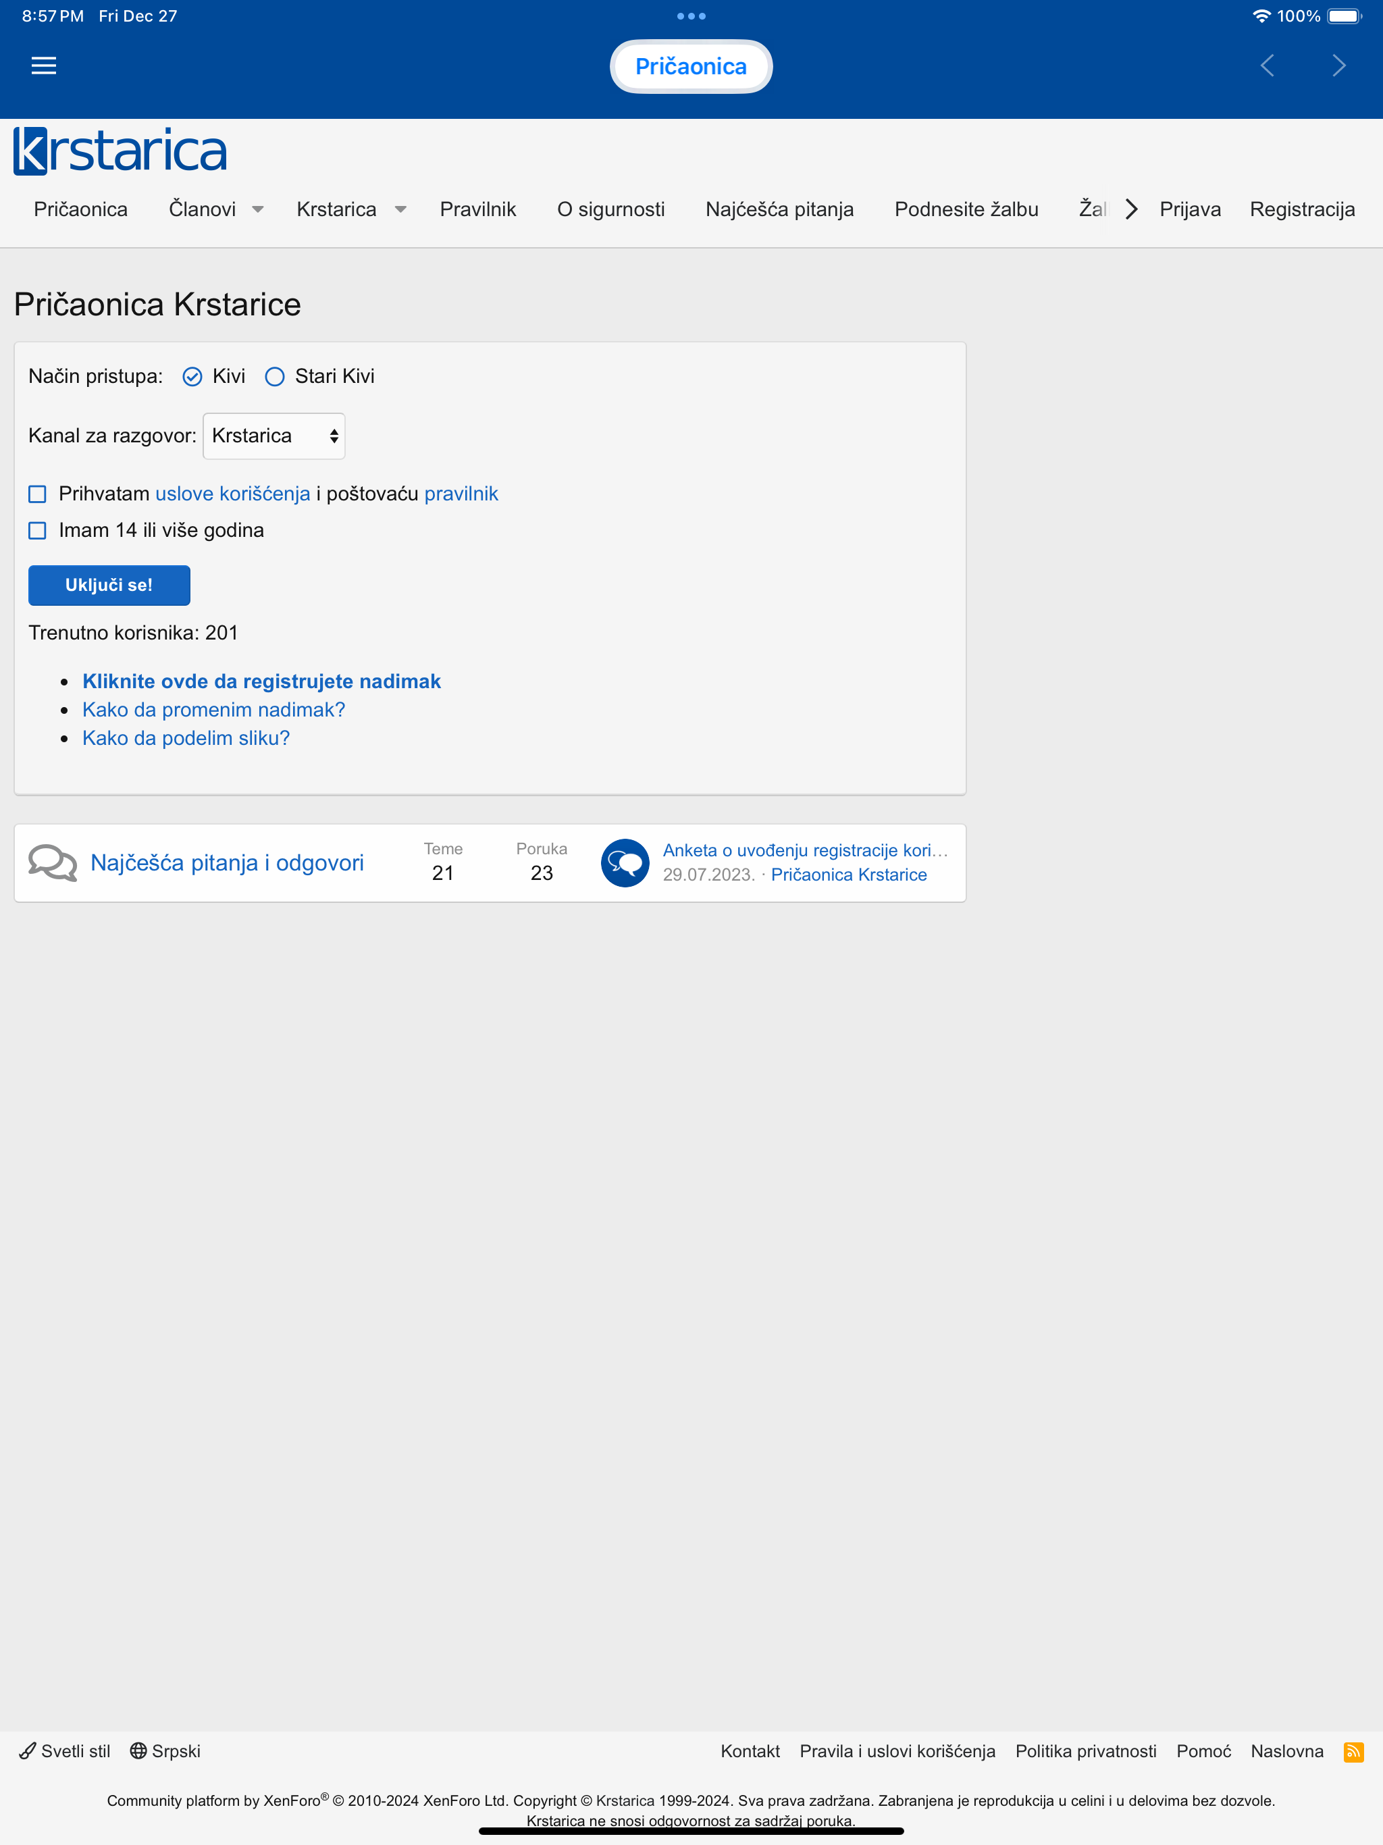Open the Pomoć footer link
This screenshot has height=1845, width=1383.
click(x=1203, y=1750)
